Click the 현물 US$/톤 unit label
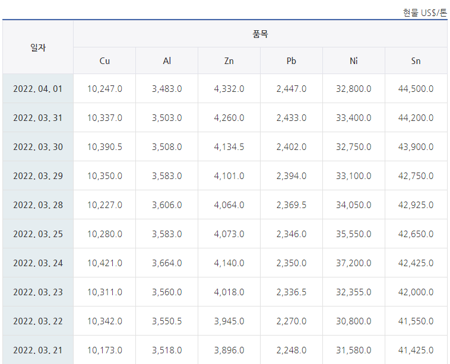The image size is (450, 364). click(424, 13)
